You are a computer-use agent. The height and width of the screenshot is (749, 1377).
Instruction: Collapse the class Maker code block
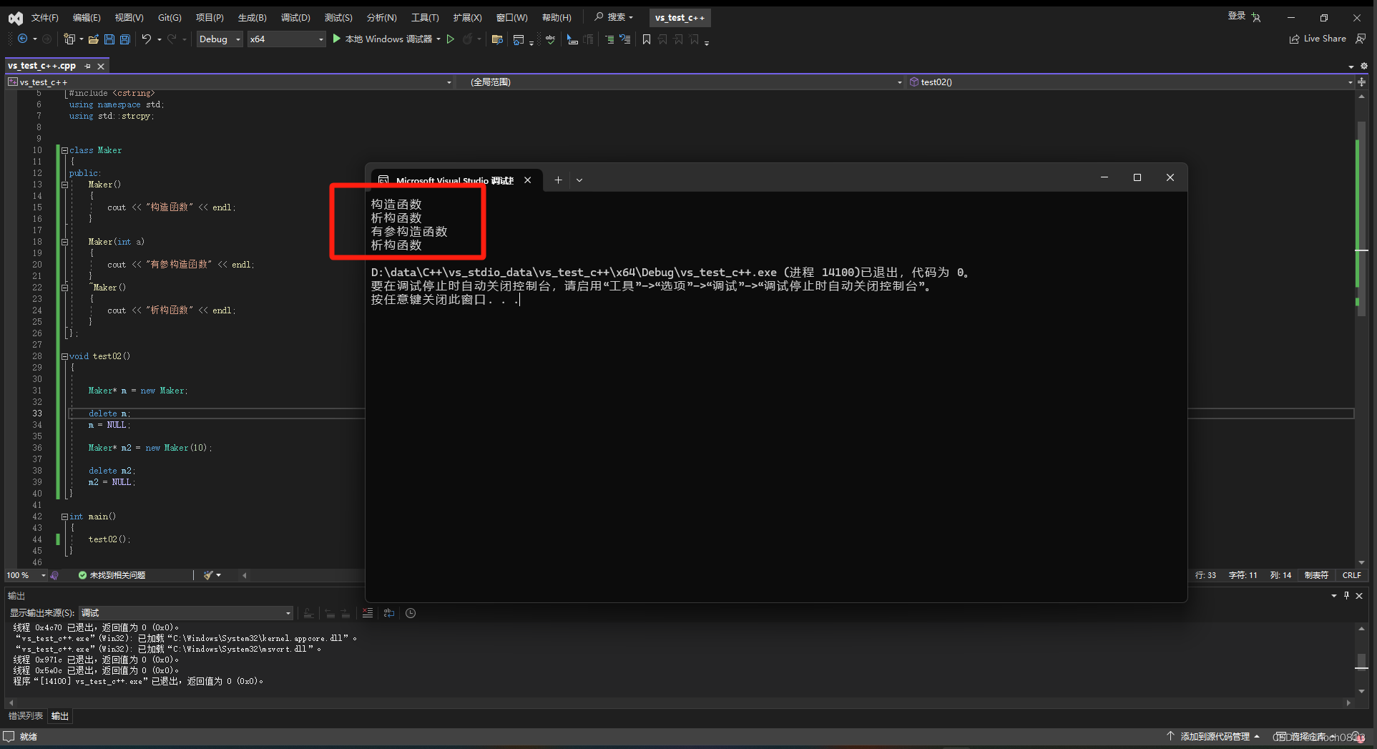[x=64, y=150]
